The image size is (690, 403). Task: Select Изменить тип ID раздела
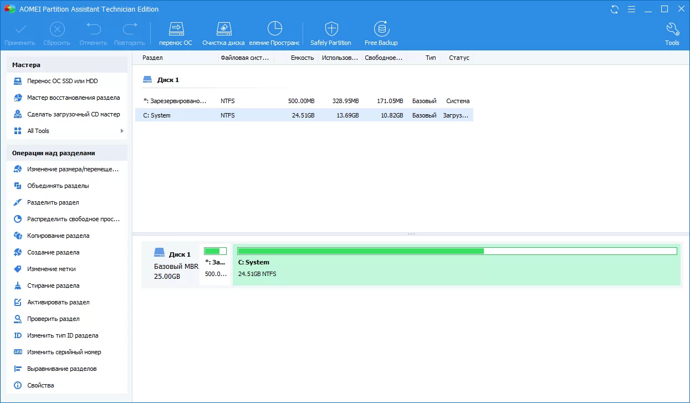click(67, 335)
